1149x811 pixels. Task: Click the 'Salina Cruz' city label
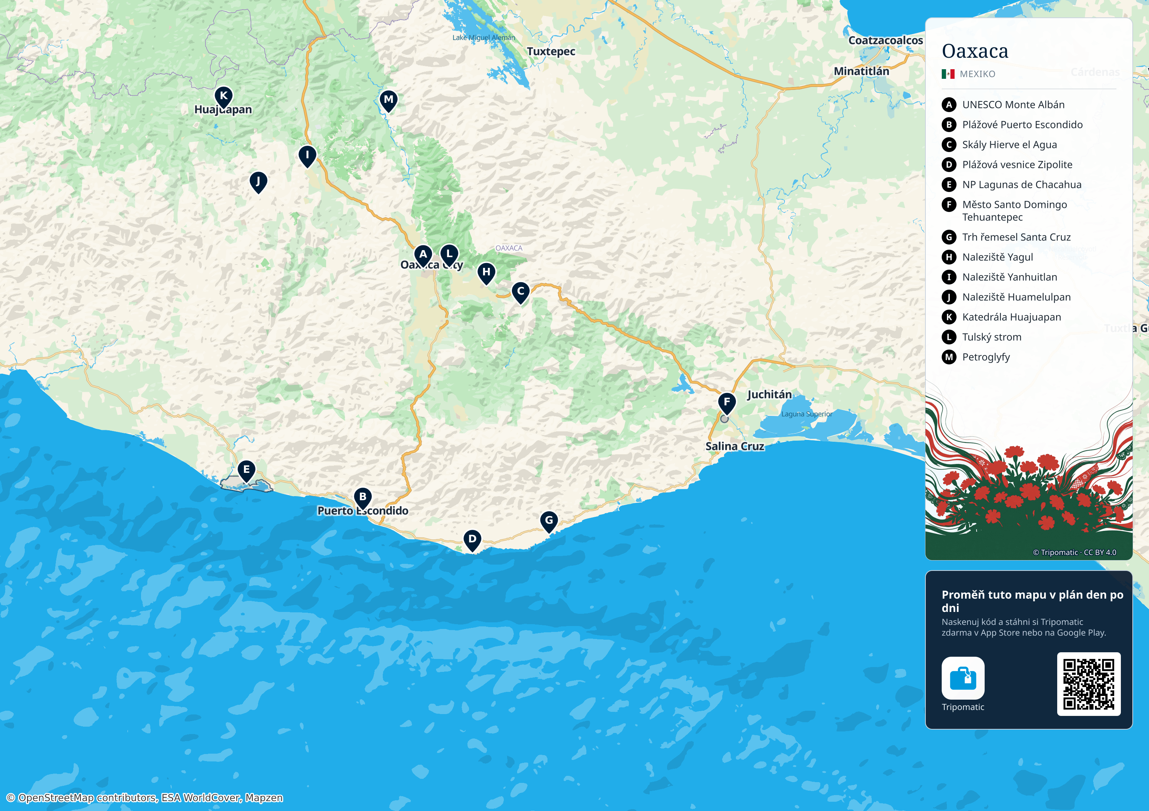tap(735, 446)
